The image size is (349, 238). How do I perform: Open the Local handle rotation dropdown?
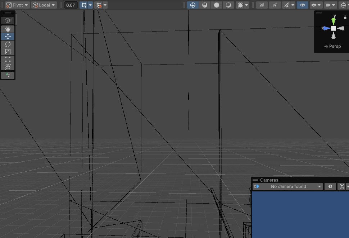(x=44, y=5)
